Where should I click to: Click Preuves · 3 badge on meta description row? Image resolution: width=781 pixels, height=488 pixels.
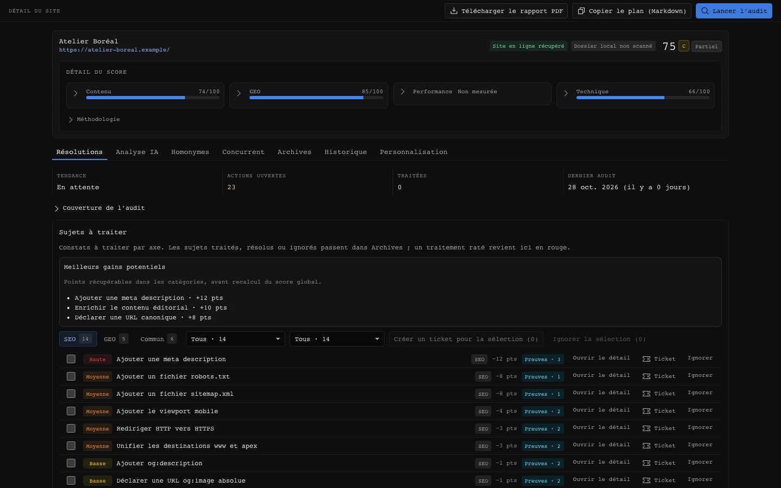pos(543,359)
